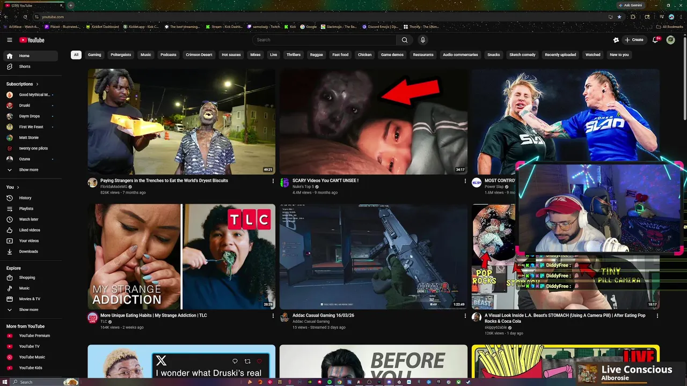Open options menu for Paying Strangers video
Screen dimensions: 687x386
(x=273, y=181)
